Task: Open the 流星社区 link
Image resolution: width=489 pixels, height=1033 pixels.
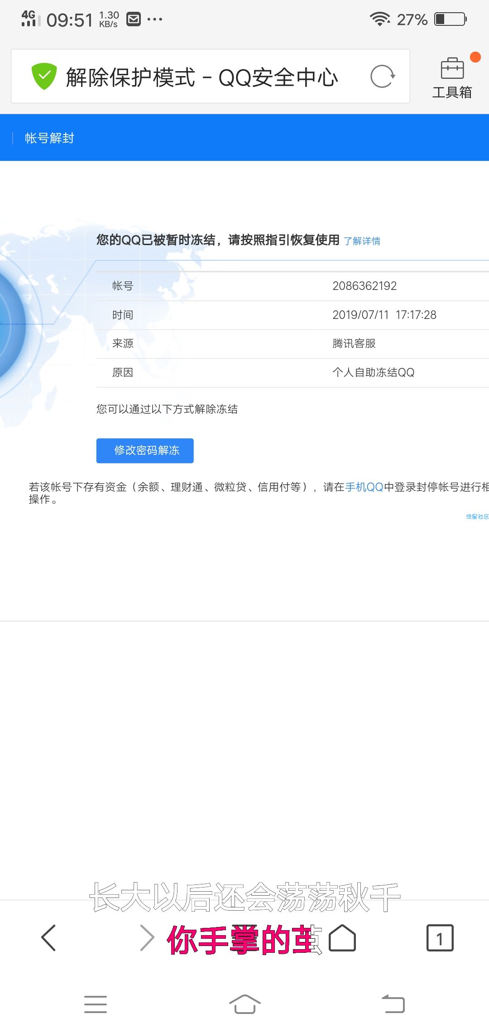Action: point(477,516)
